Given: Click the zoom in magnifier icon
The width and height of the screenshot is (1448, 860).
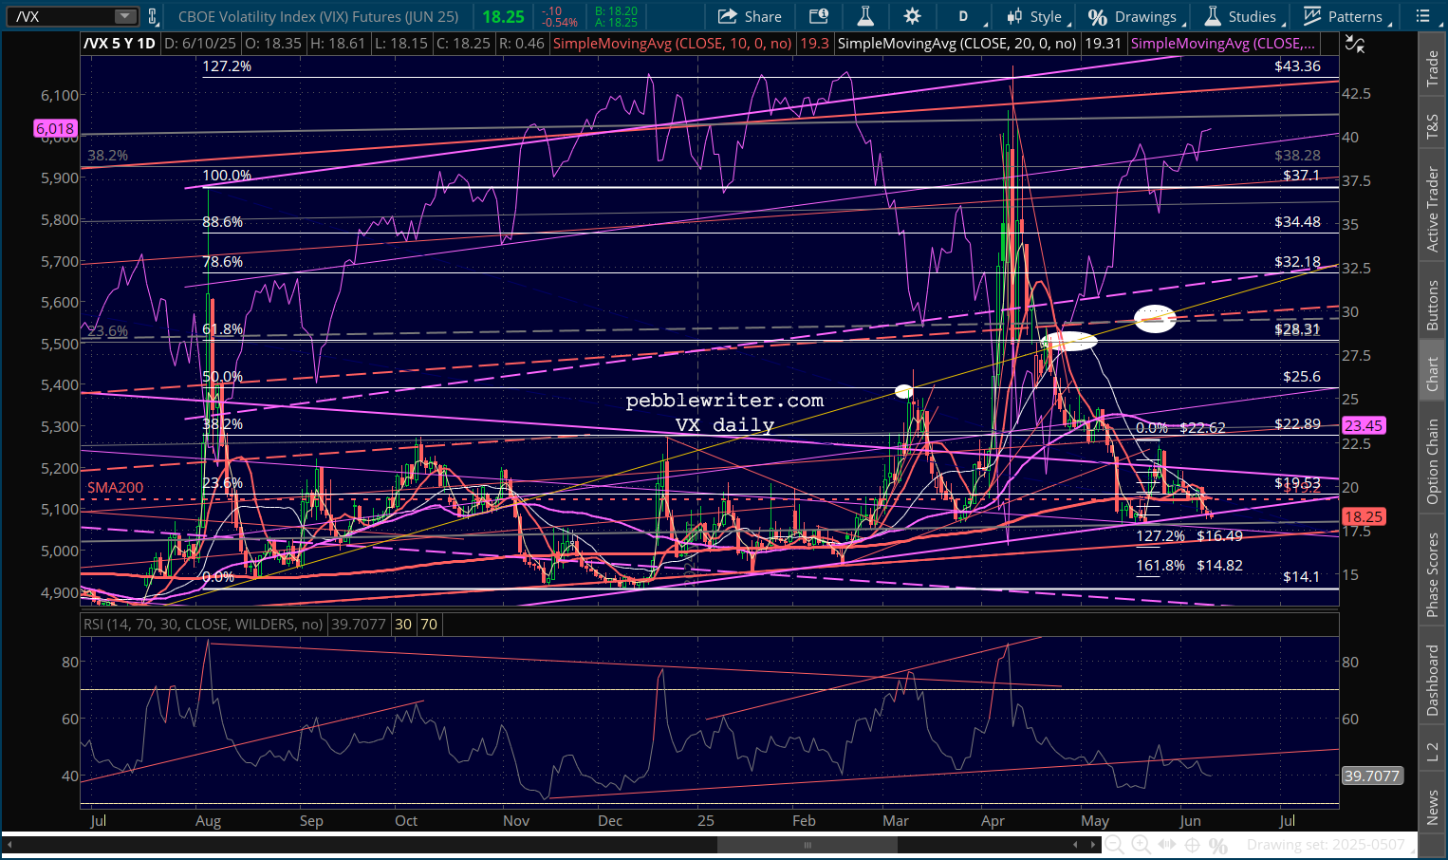Looking at the screenshot, I should [1141, 845].
